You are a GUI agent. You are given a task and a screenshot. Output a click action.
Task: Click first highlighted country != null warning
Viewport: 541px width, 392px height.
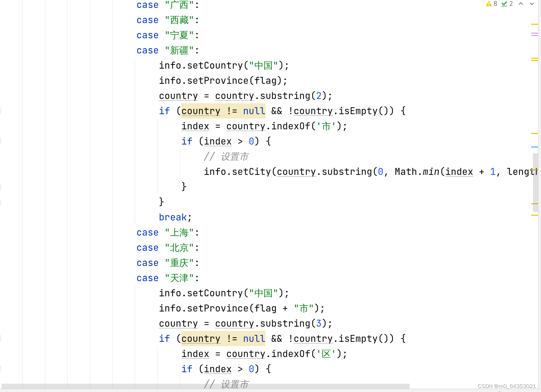click(223, 111)
